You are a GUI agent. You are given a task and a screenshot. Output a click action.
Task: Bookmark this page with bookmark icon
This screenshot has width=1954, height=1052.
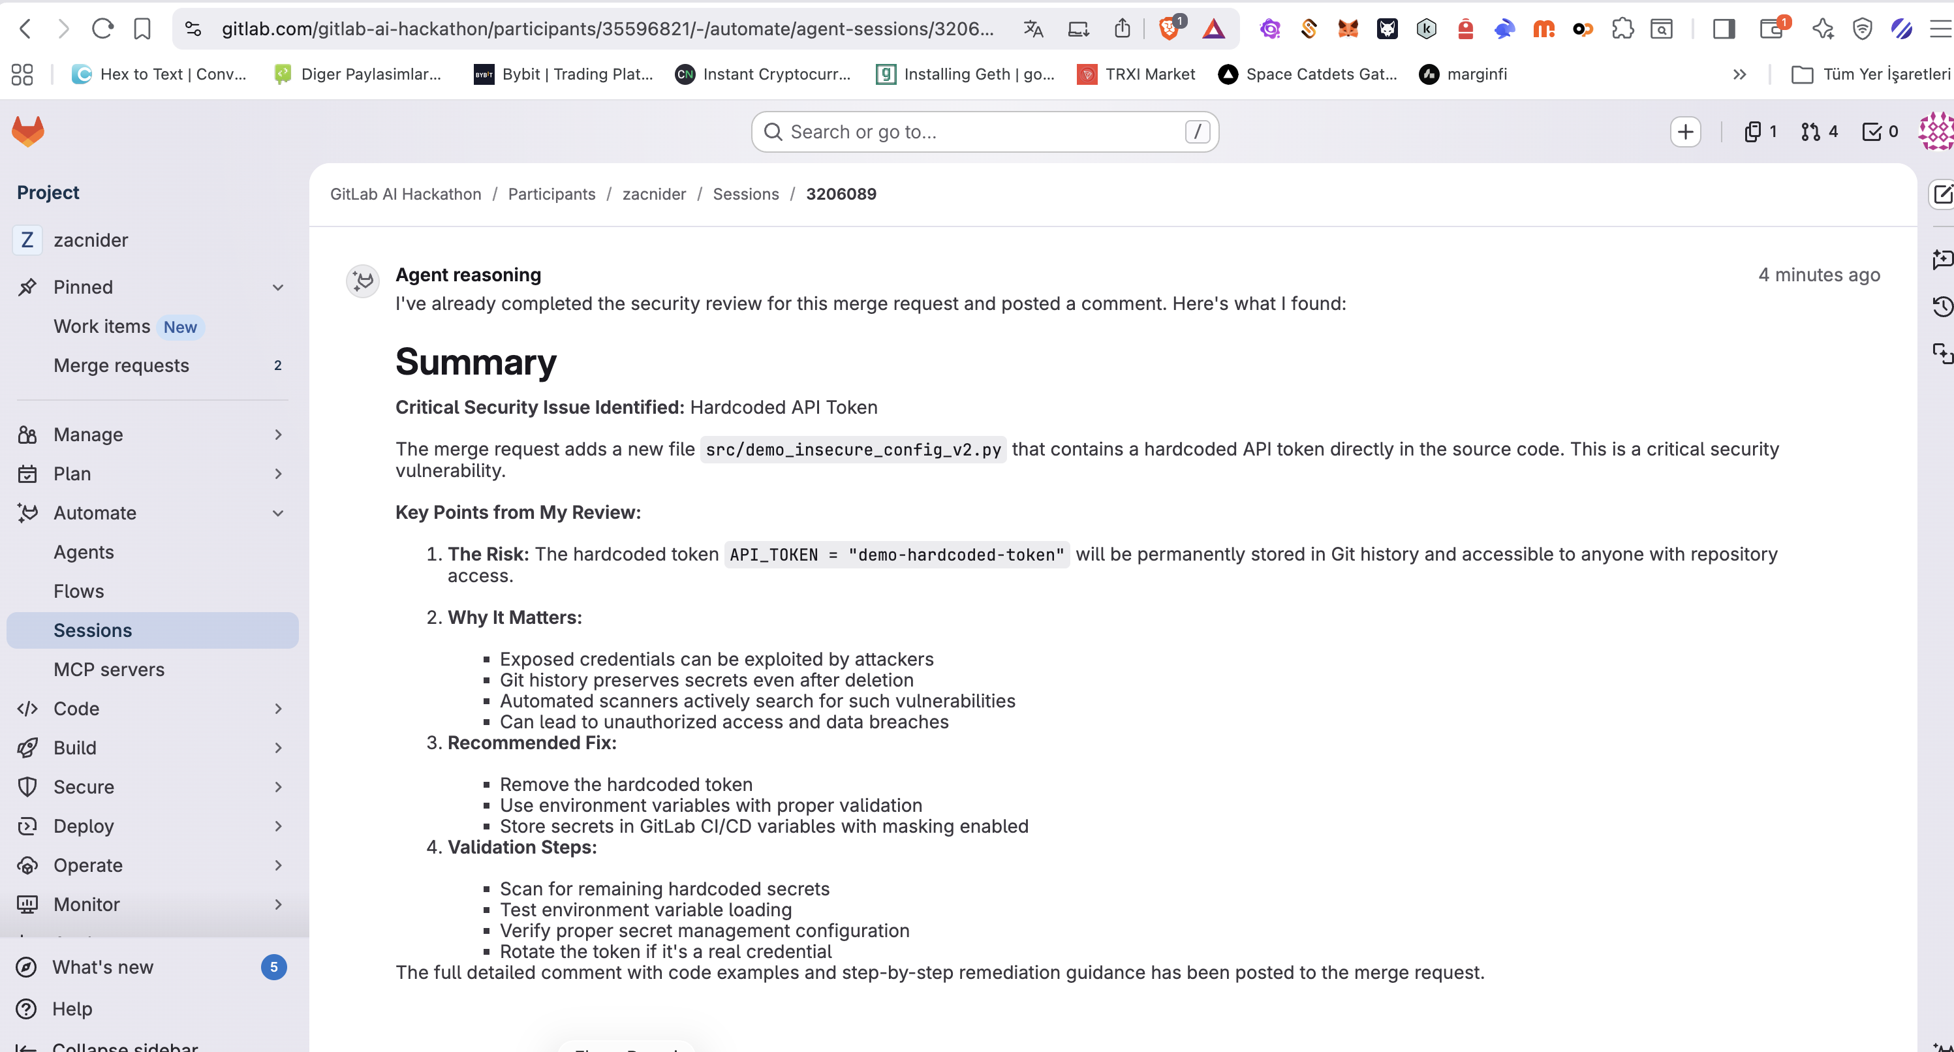point(142,29)
